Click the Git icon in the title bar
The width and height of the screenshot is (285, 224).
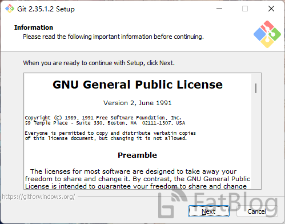10,9
